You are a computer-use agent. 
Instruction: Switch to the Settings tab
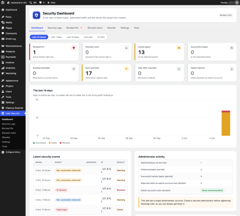tap(125, 28)
